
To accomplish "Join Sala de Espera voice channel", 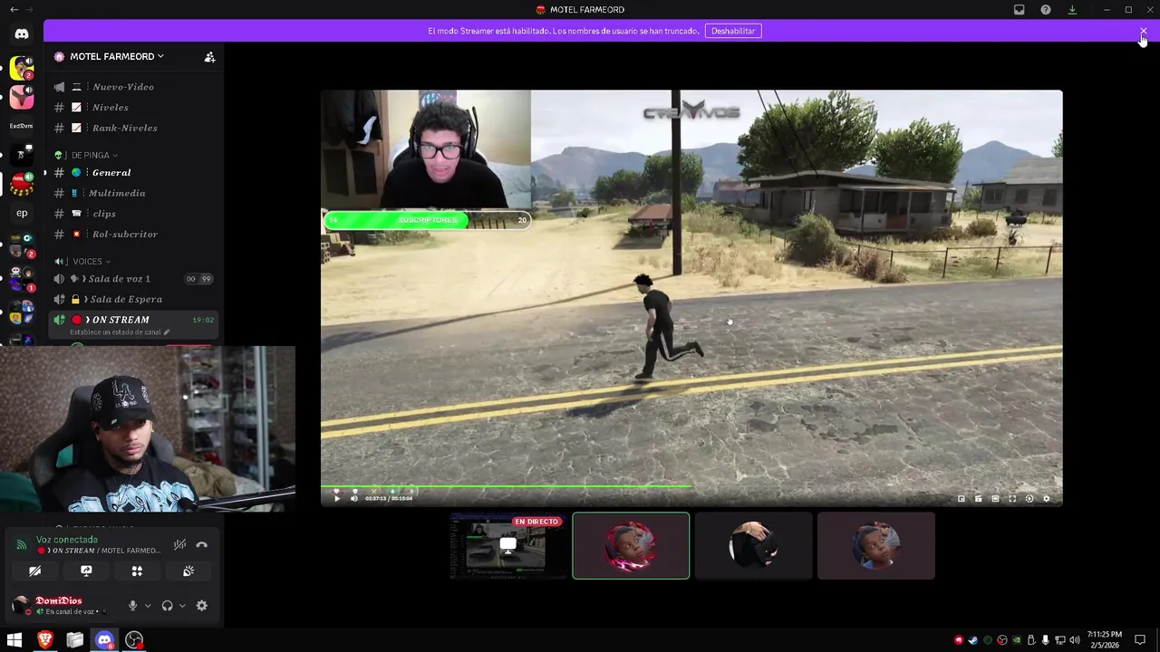I will pos(134,300).
